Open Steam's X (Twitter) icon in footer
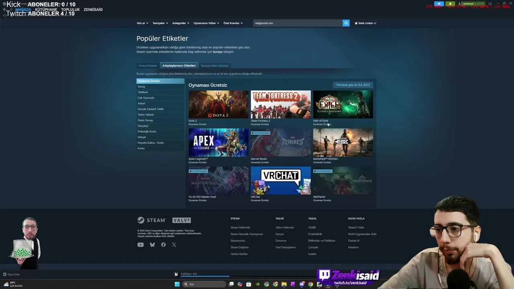Viewport: 514px width, 289px height. [x=174, y=245]
